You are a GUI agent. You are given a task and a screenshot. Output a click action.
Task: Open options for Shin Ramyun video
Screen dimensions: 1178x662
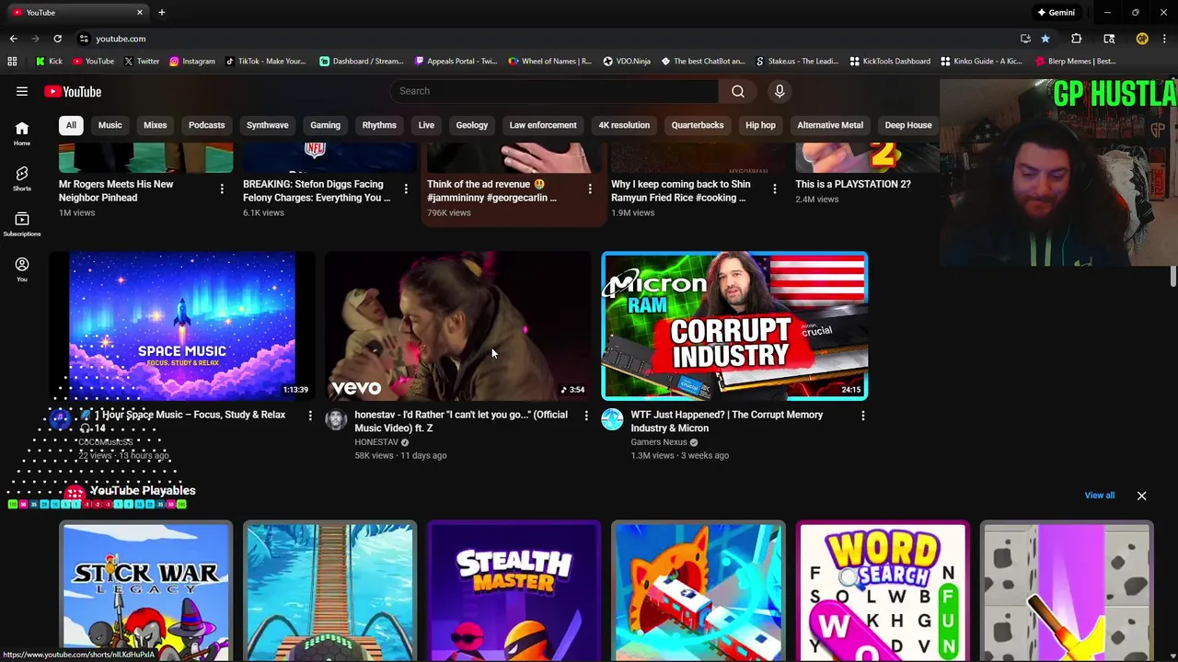[774, 189]
